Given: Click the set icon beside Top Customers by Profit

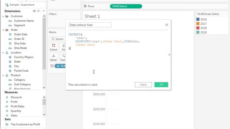Looking at the screenshot, I should pos(7,124).
